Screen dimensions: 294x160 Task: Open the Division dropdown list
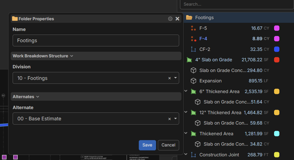click(176, 78)
